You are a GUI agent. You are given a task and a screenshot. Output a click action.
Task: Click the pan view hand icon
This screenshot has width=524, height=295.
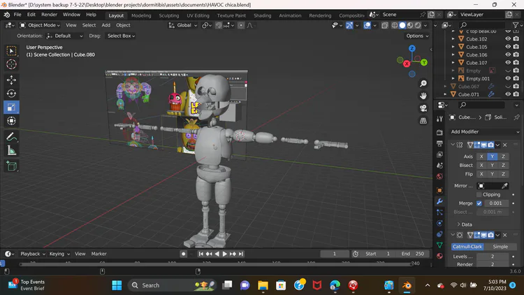click(x=423, y=96)
